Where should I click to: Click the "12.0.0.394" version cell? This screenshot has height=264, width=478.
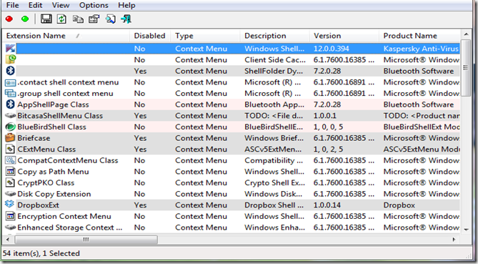(332, 49)
